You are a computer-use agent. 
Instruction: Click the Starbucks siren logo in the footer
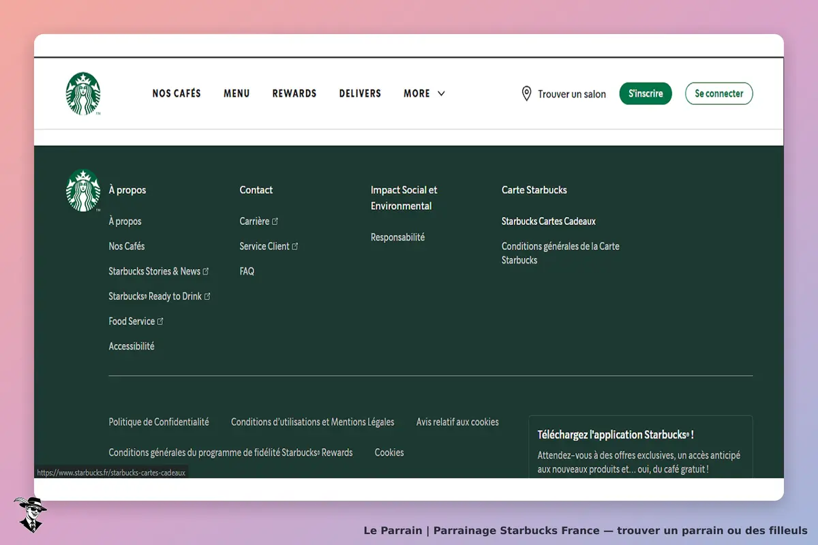[83, 191]
